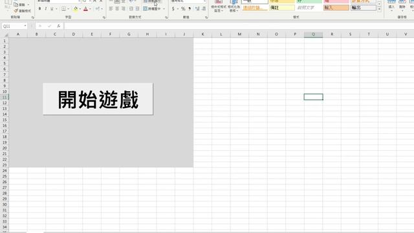Open the Format as Table menu

click(234, 6)
